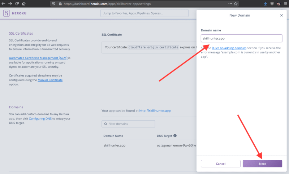The image size is (289, 174).
Task: Focus the Domain name input field
Action: tap(241, 39)
